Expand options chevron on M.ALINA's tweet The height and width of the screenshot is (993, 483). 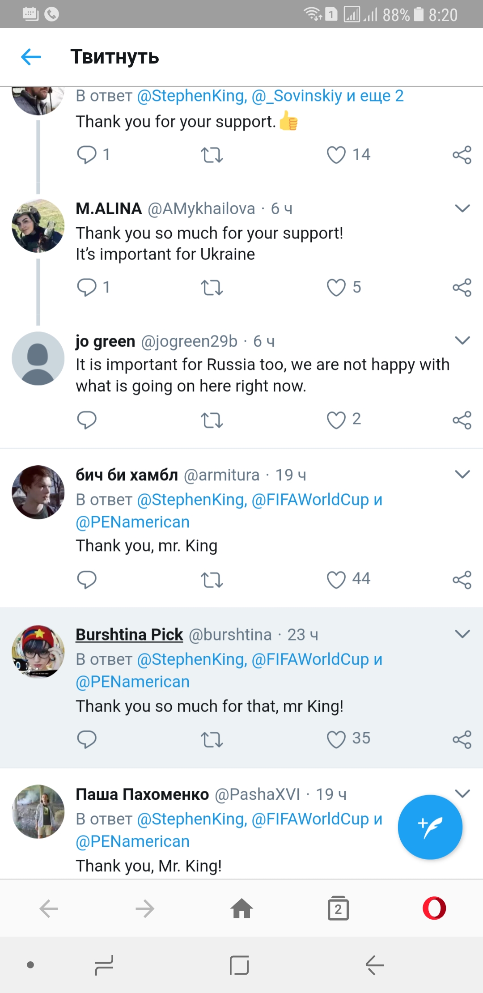pyautogui.click(x=462, y=208)
